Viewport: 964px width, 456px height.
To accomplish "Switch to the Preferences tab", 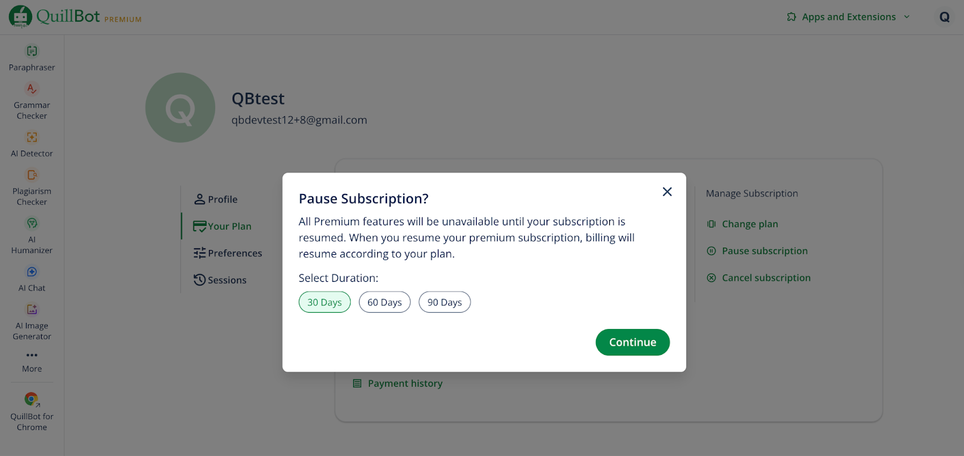I will (x=228, y=253).
